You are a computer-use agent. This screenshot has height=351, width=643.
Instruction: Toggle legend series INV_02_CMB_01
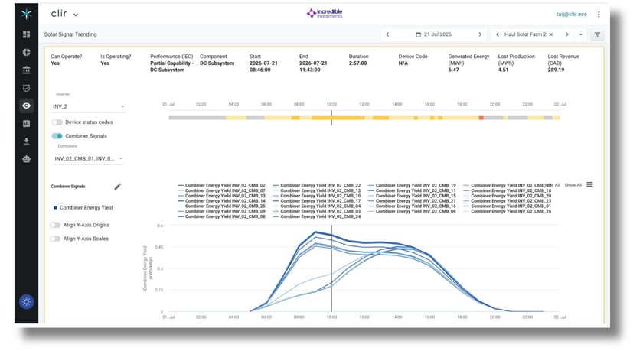point(508,206)
